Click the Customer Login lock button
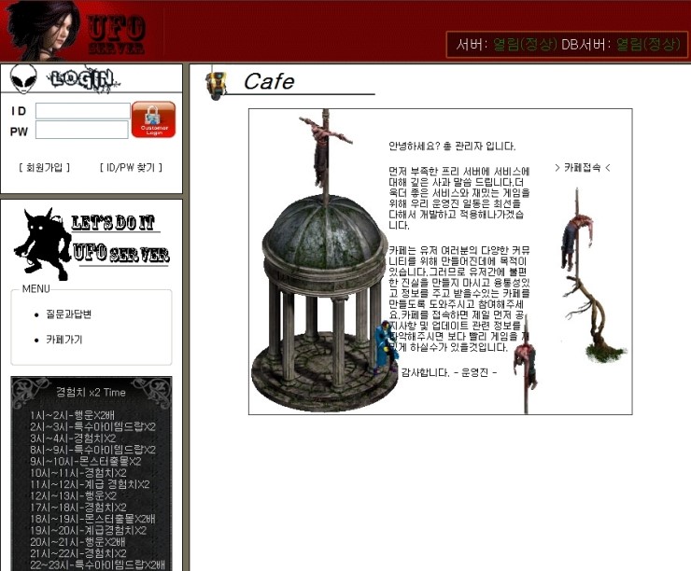The image size is (691, 571). coord(153,119)
